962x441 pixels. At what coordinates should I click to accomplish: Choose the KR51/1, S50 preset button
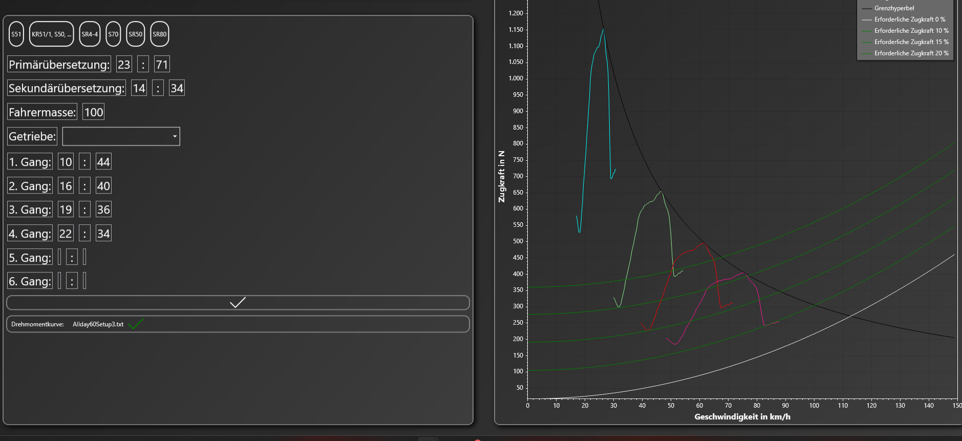tap(51, 34)
